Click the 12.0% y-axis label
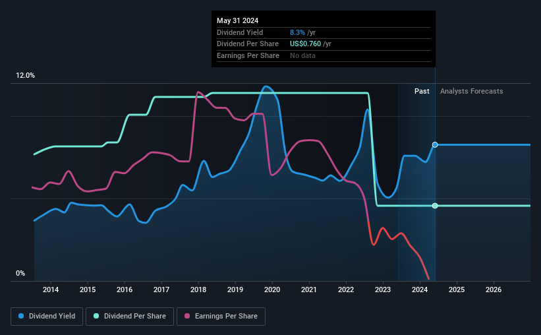 (x=26, y=76)
